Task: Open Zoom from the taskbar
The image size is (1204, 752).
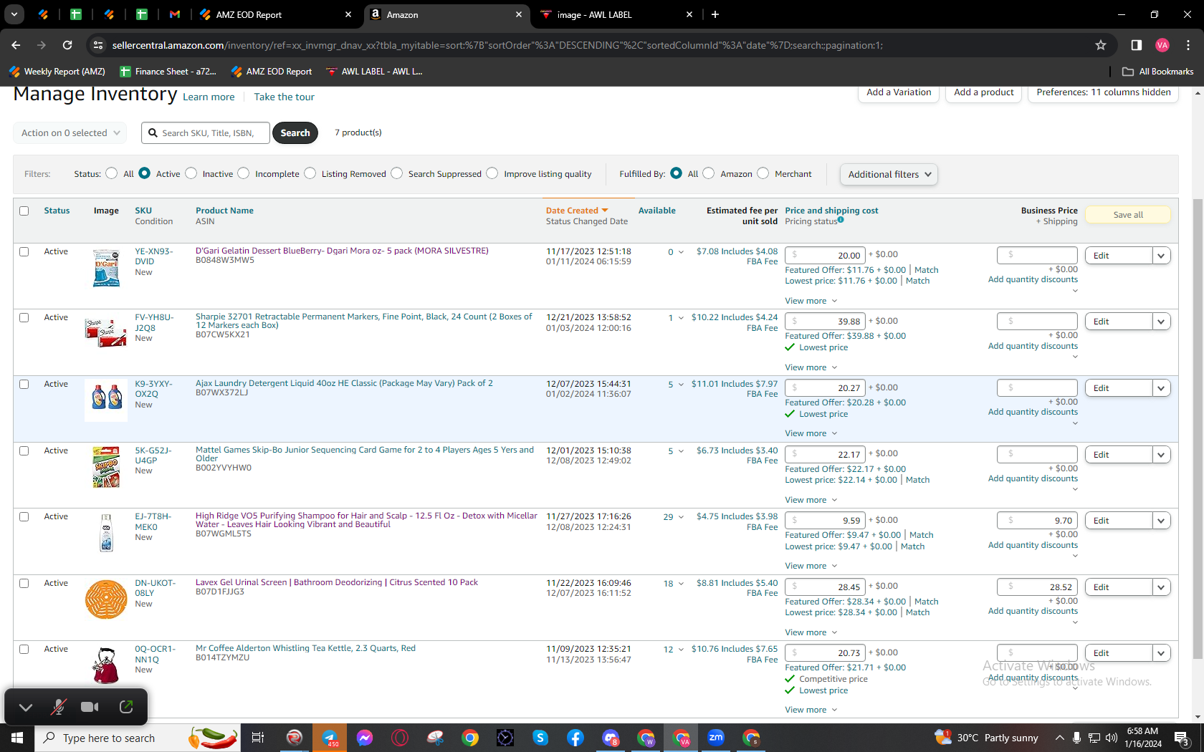Action: point(716,738)
